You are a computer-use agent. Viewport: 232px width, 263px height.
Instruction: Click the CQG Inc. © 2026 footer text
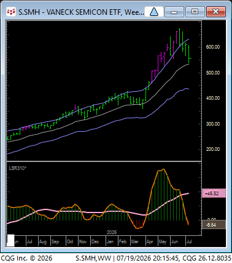[26, 258]
